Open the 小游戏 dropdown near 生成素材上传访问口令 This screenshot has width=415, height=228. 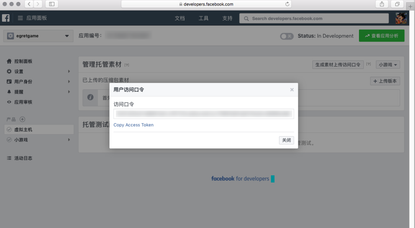(x=387, y=65)
